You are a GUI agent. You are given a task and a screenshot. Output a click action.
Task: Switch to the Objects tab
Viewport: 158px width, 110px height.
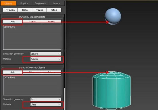pyautogui.click(x=8, y=3)
